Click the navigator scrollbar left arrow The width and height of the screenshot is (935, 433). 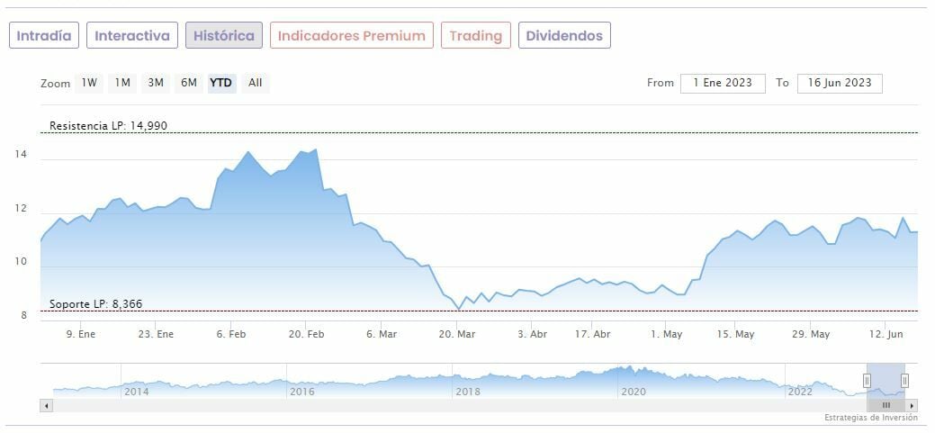tap(47, 406)
